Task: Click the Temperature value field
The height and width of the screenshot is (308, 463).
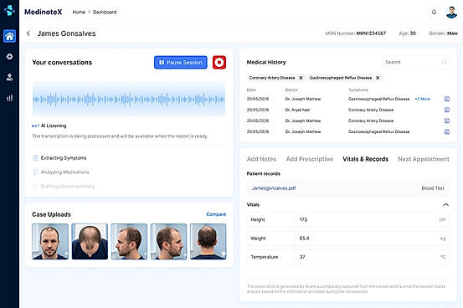Action: click(372, 257)
